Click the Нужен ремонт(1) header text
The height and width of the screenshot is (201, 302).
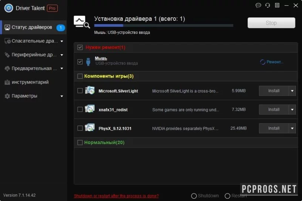click(106, 47)
